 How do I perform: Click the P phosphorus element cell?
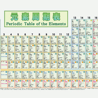tap(89, 32)
